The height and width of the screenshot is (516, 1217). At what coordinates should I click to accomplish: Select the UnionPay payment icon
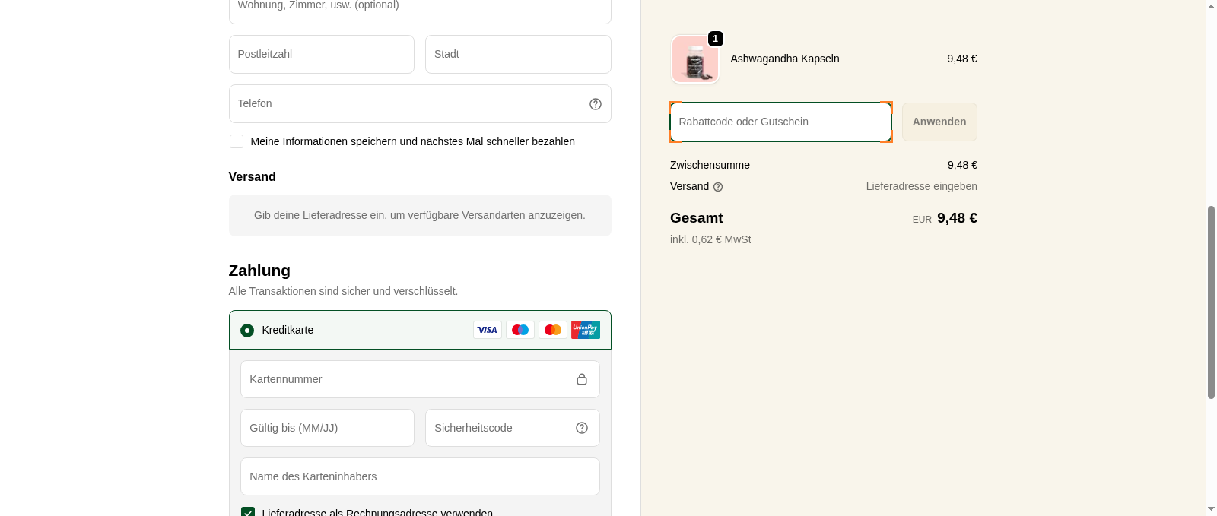[x=586, y=330]
